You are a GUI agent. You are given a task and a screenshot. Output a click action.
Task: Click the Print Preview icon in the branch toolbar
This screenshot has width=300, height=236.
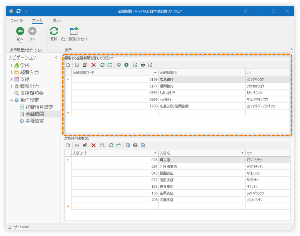(143, 145)
